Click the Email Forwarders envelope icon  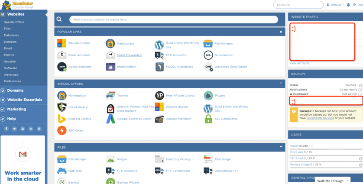point(110,55)
